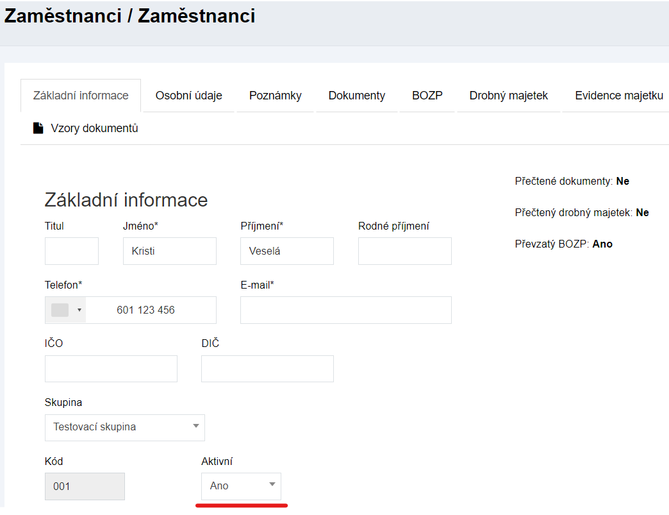This screenshot has height=515, width=669.
Task: Click the phone country code dropdown arrow
Action: tap(79, 310)
